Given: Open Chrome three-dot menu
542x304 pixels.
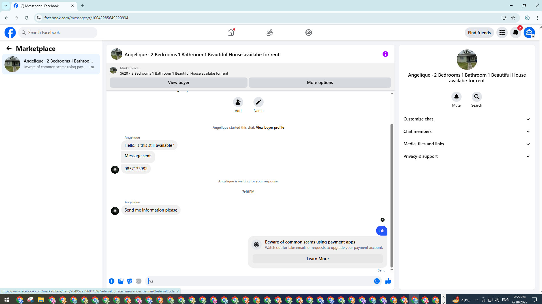Looking at the screenshot, I should (x=537, y=18).
